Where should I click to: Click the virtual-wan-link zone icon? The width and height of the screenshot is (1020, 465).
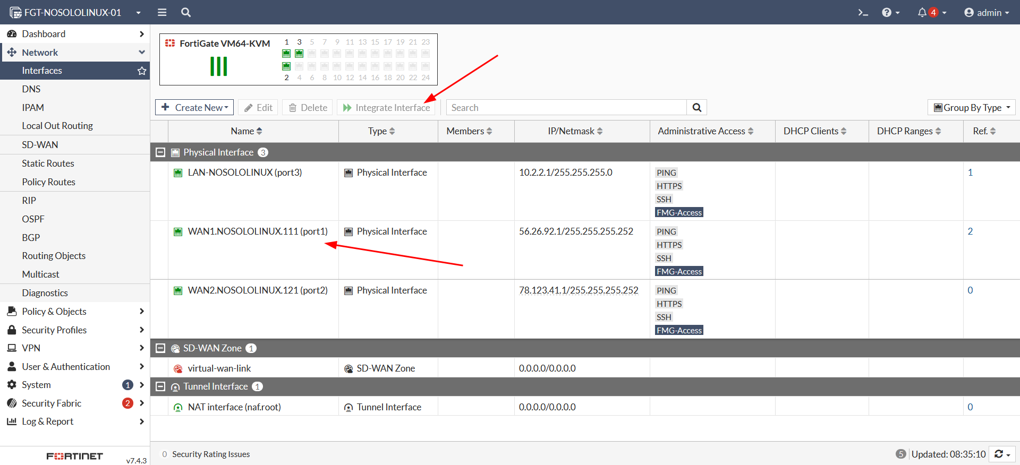click(x=178, y=368)
